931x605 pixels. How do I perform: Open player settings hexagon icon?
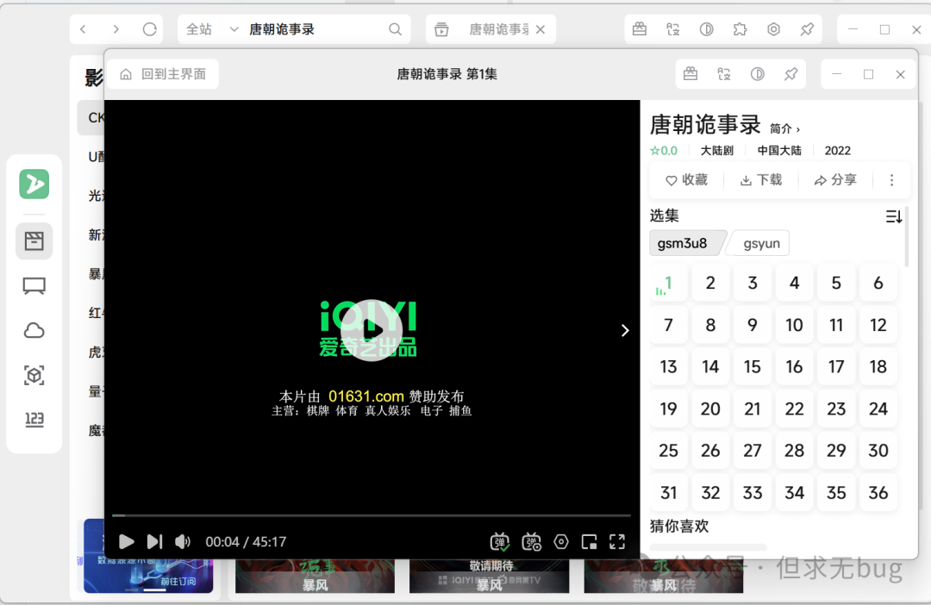561,541
